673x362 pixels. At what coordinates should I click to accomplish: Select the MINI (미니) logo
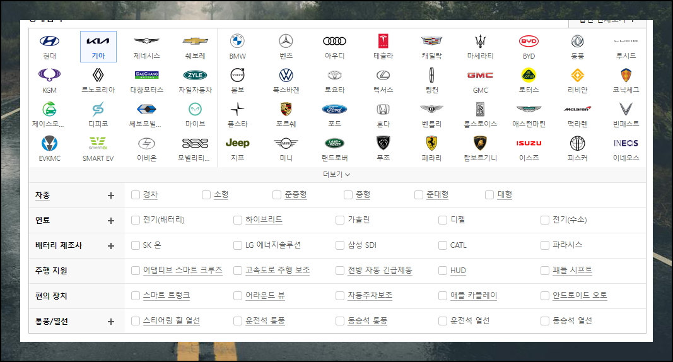(x=286, y=143)
